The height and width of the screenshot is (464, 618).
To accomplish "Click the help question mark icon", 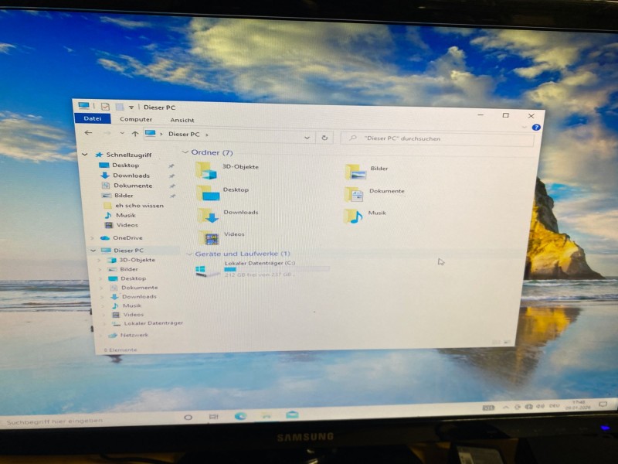I will tap(536, 128).
